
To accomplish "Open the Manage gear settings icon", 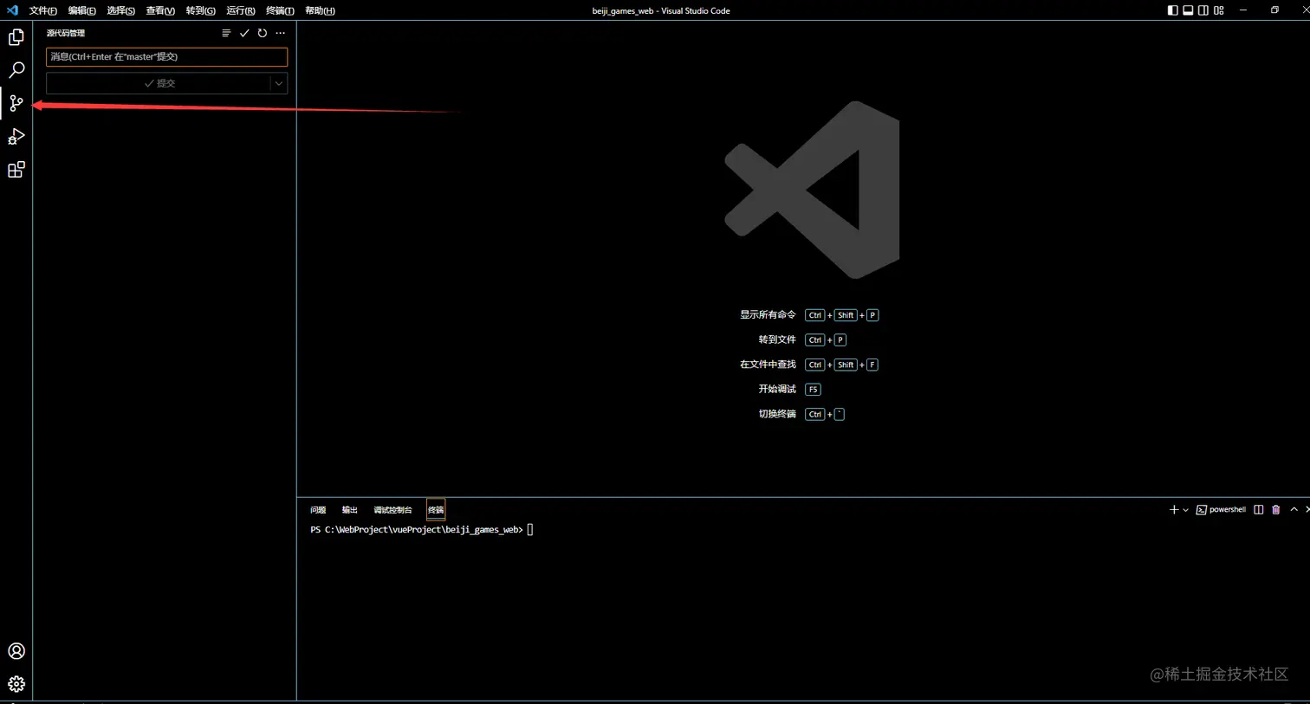I will 16,684.
